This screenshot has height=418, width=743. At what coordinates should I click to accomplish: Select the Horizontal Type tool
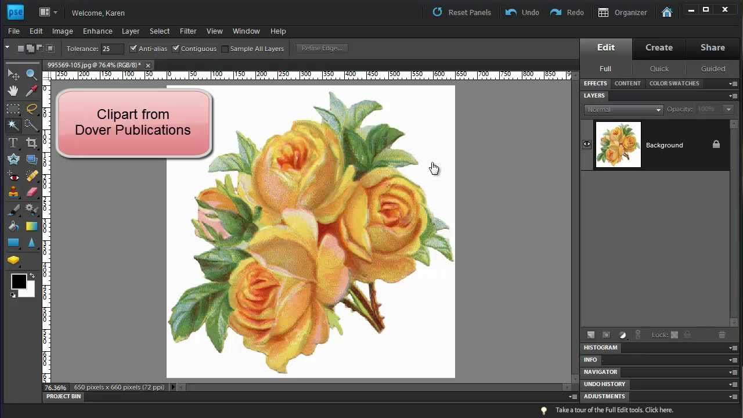13,143
